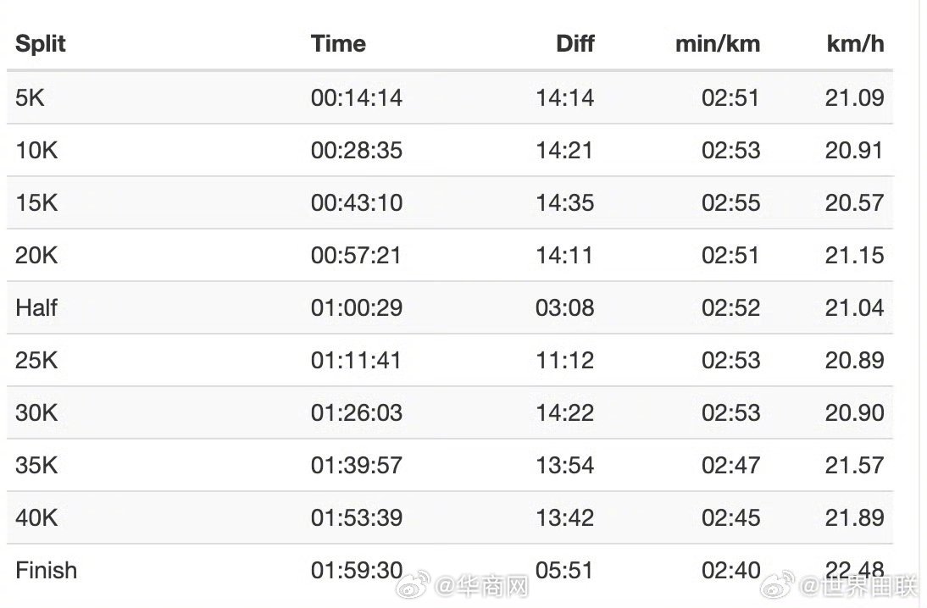Select the 14:35 diff value

[x=564, y=202]
